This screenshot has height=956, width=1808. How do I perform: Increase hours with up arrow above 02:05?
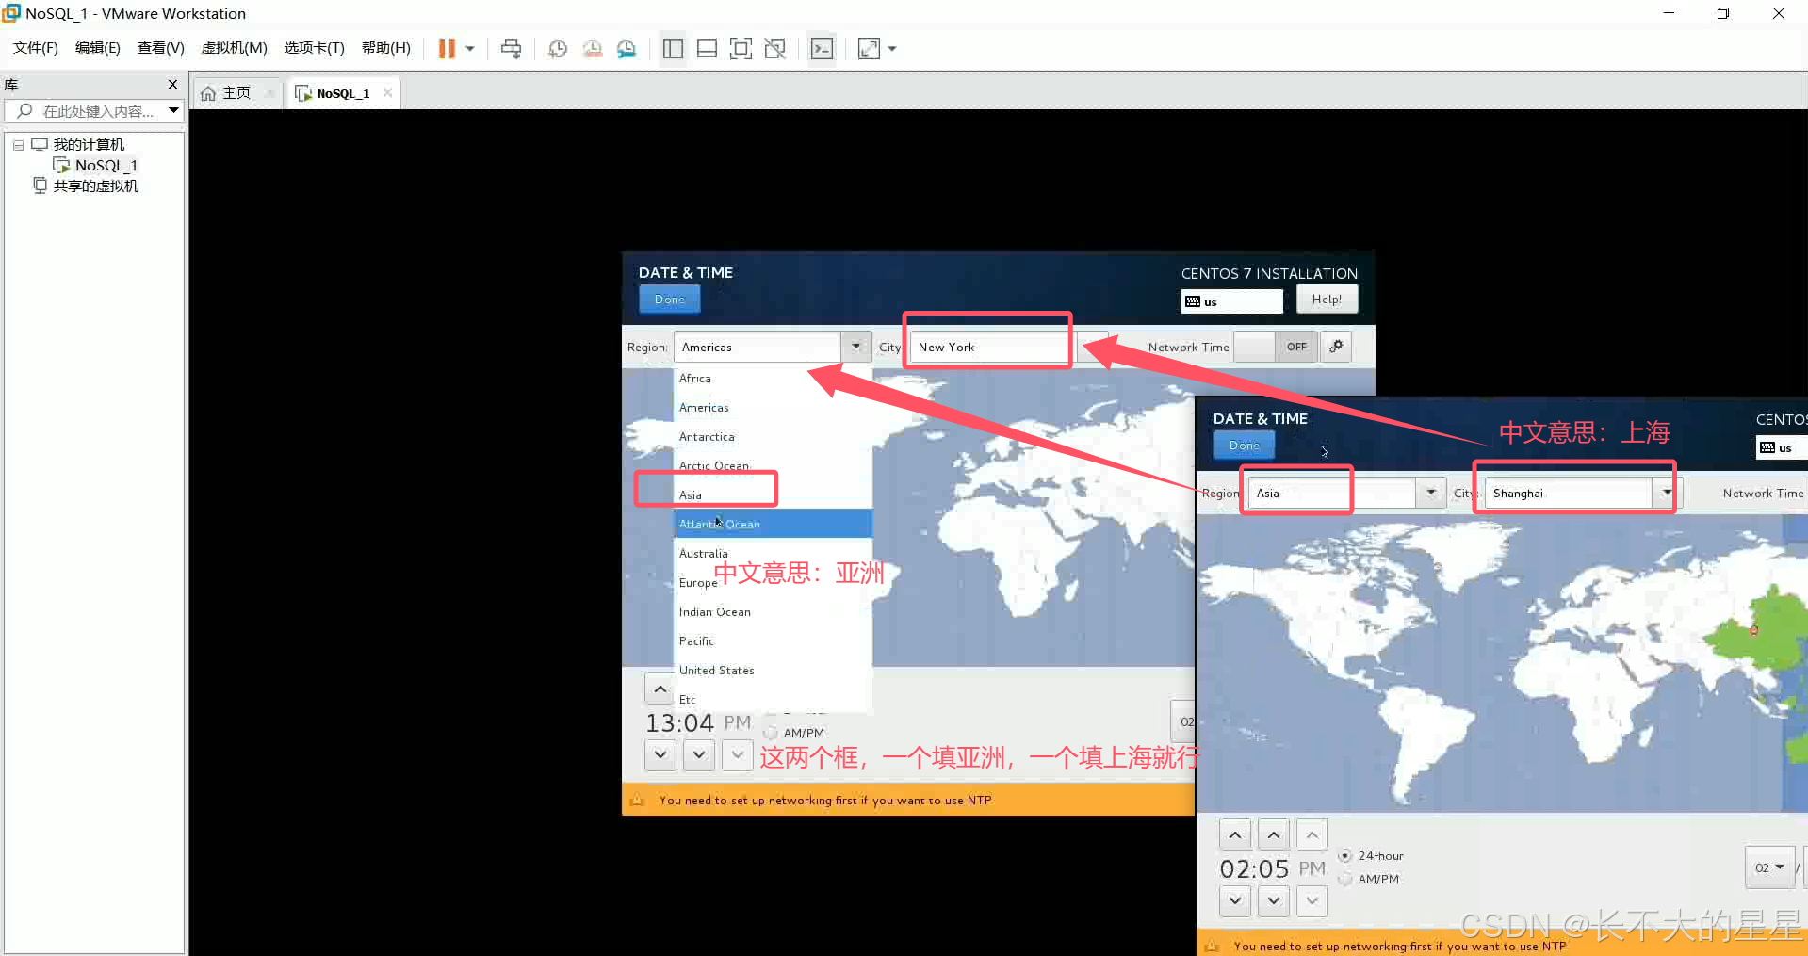coord(1235,834)
